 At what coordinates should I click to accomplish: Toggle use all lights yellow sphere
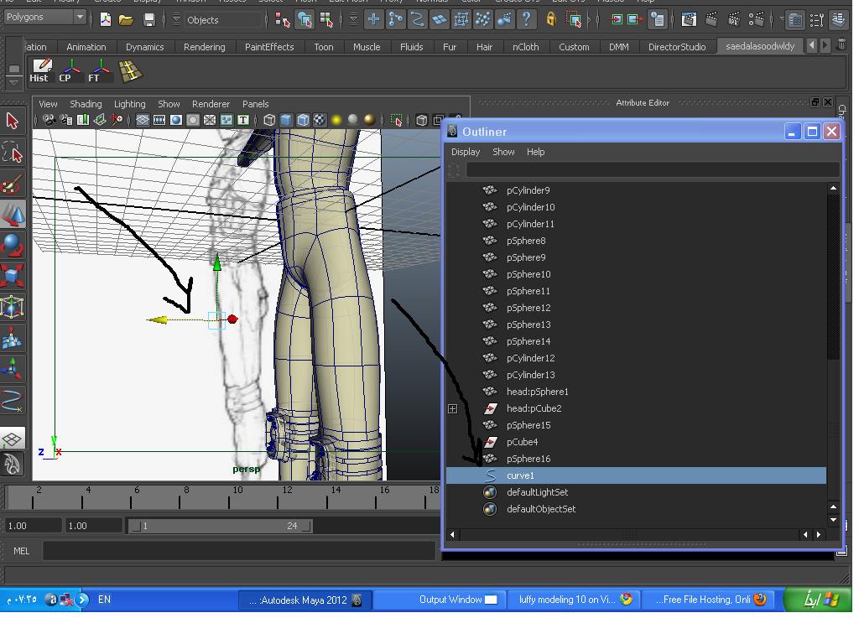click(x=336, y=120)
